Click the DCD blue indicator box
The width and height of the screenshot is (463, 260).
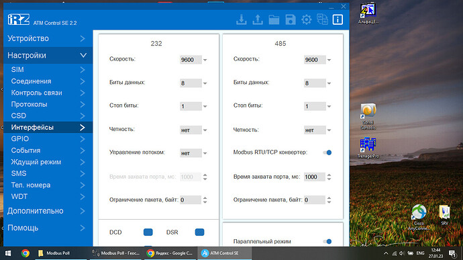148,232
